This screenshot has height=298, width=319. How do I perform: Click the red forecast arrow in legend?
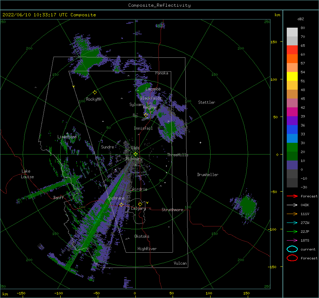(x=292, y=196)
